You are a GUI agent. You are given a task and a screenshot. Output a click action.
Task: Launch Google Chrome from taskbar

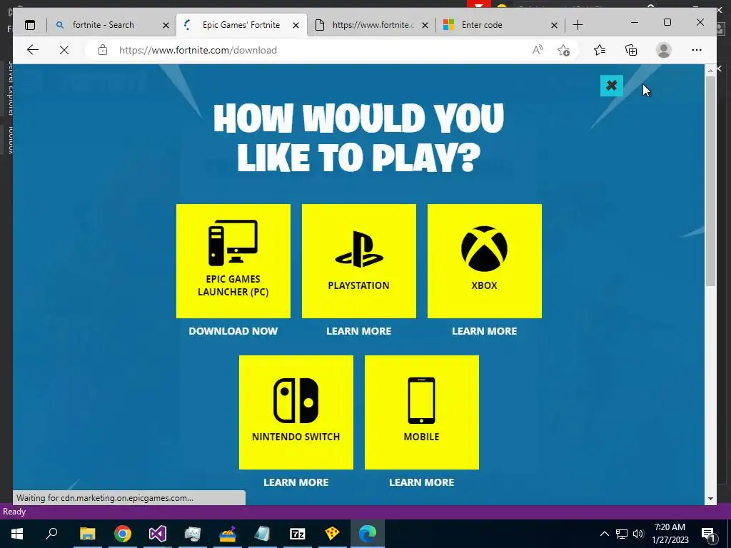tap(123, 534)
